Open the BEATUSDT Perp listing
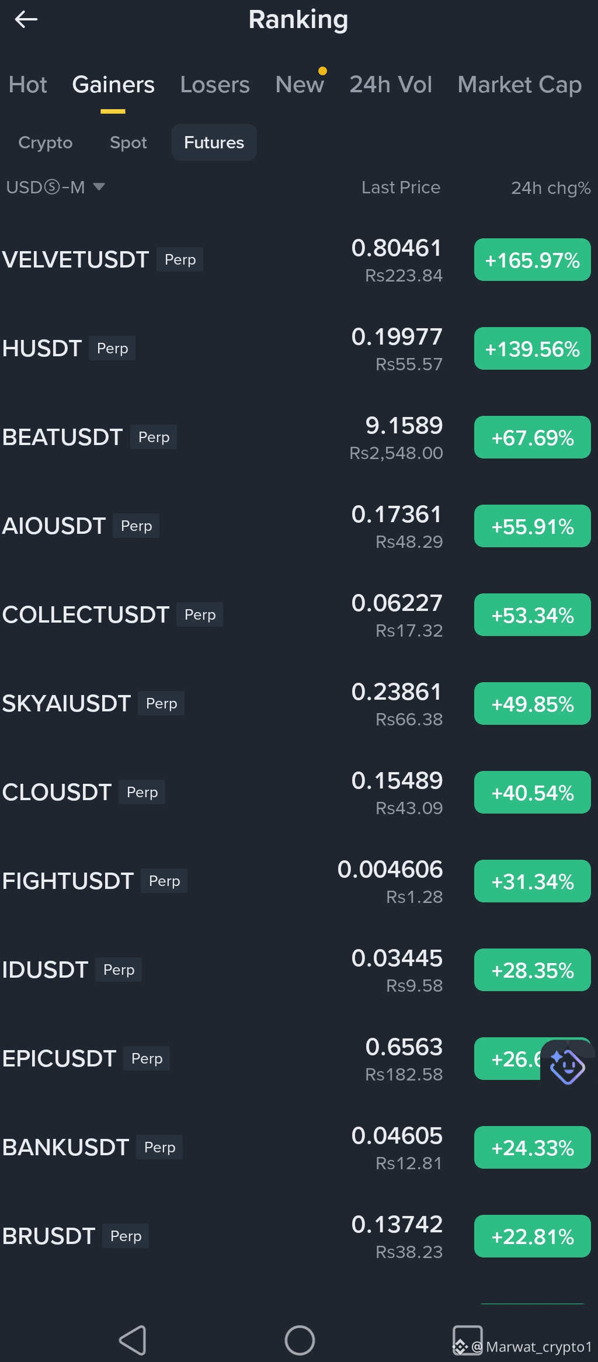 (299, 437)
